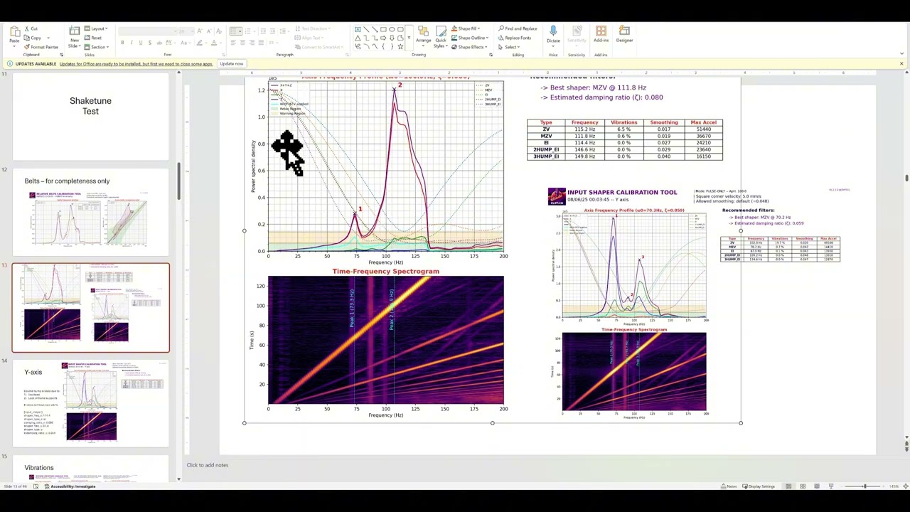Collapse the ribbon chevron
The height and width of the screenshot is (512, 910).
pyautogui.click(x=902, y=54)
